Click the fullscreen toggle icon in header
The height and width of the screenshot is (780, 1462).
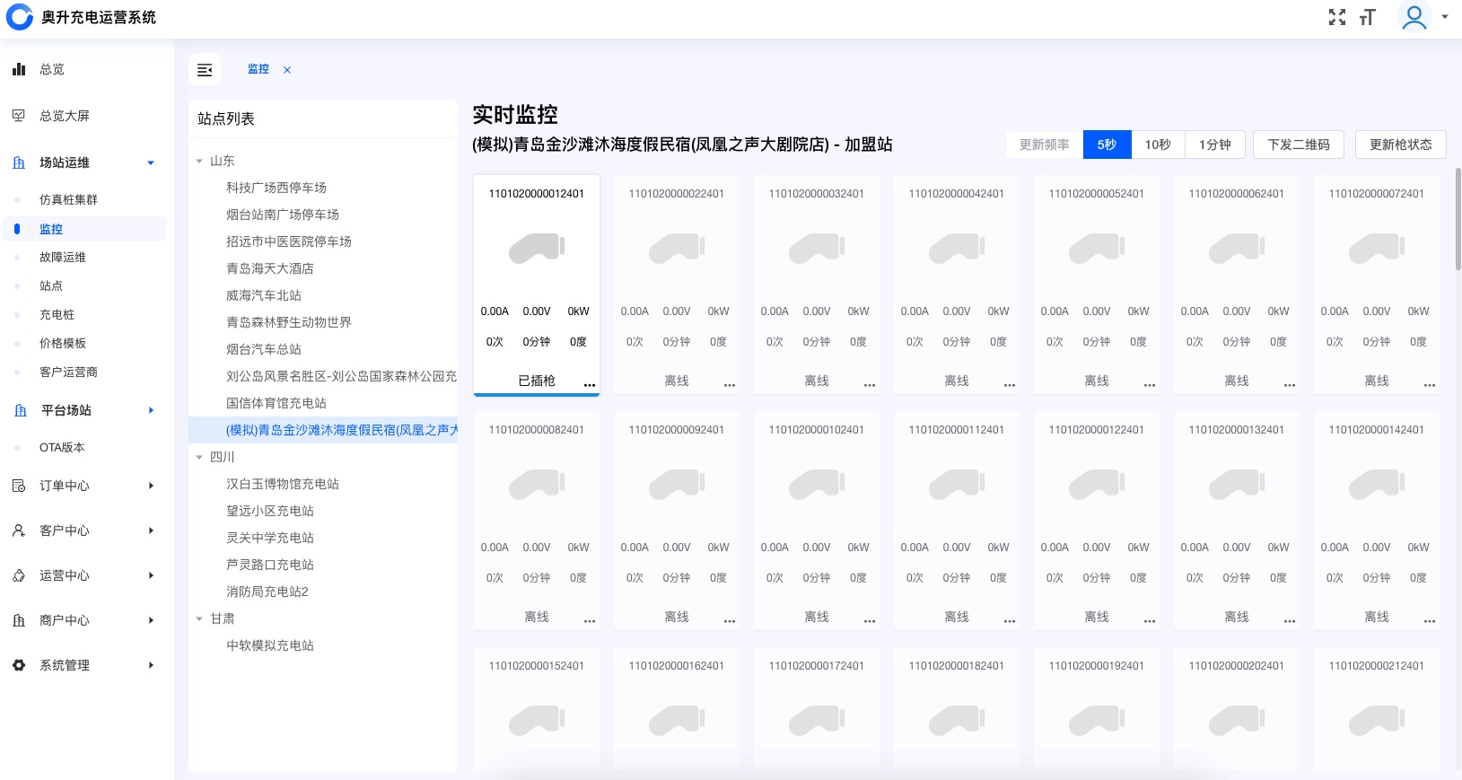[x=1336, y=17]
